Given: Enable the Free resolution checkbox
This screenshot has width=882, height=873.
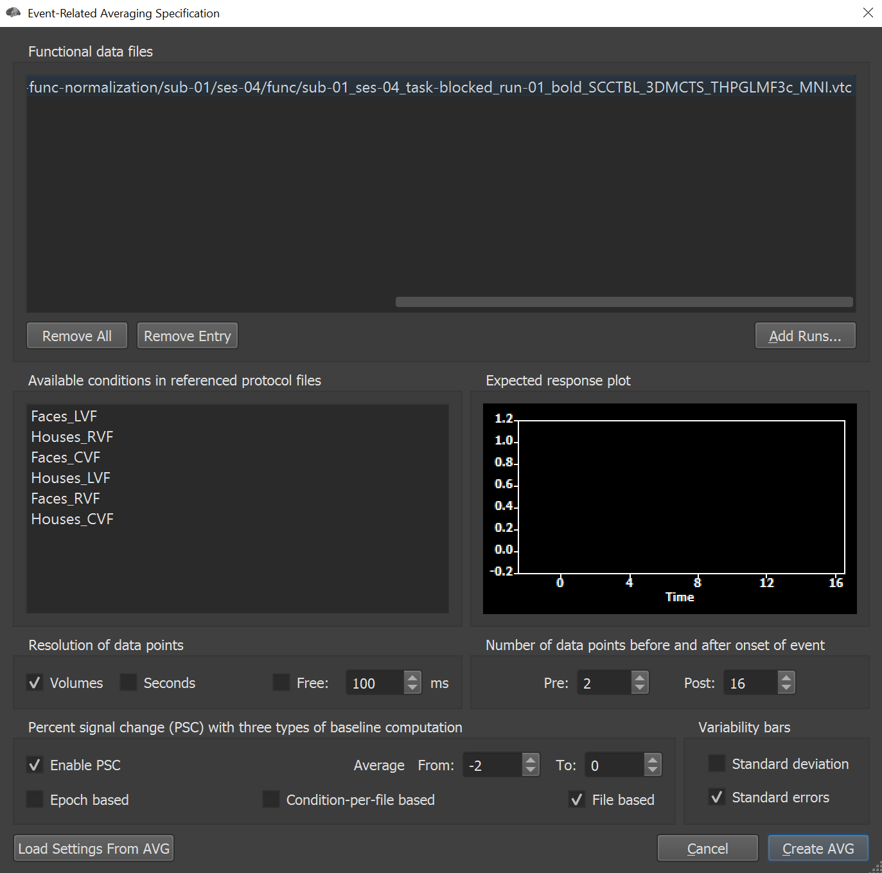Looking at the screenshot, I should pos(281,683).
